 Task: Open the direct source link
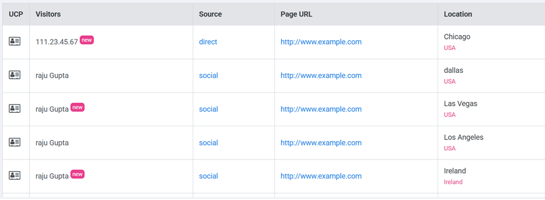(208, 42)
